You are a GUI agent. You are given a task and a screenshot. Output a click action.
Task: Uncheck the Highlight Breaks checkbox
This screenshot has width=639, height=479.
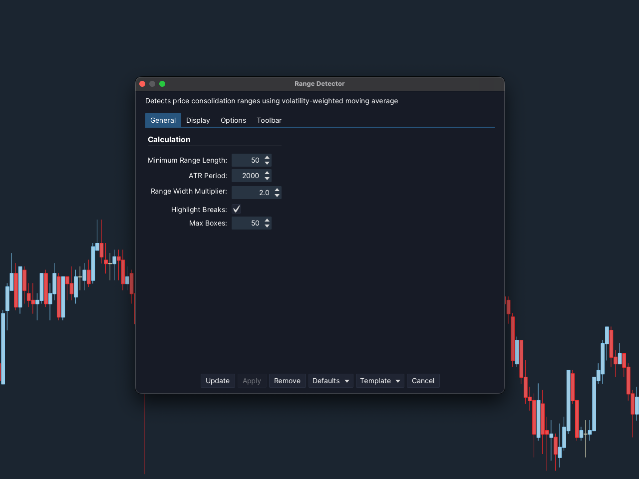click(x=237, y=209)
